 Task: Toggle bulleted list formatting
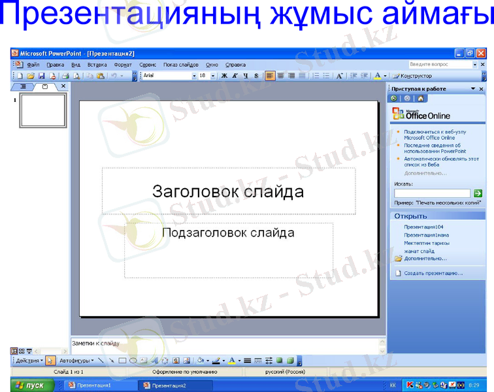click(x=327, y=76)
